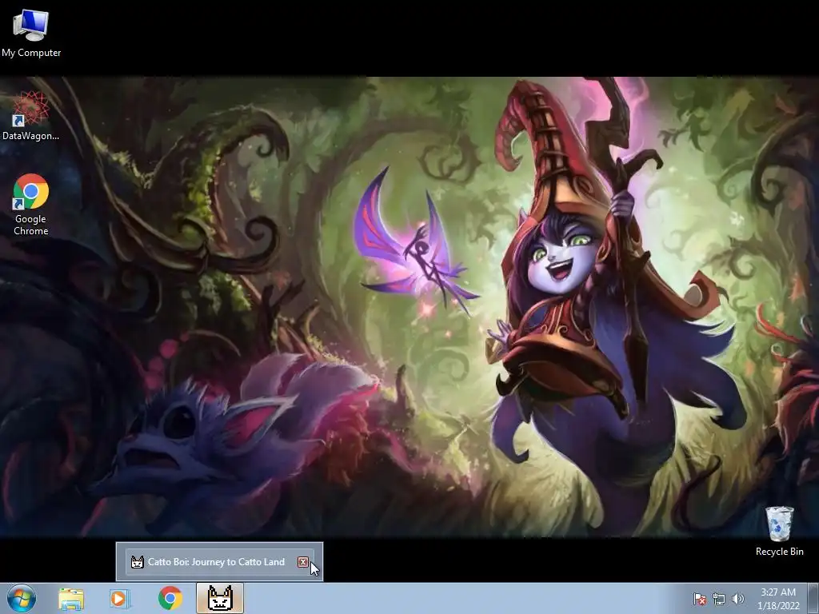Open the My Computer desktop icon

pos(31,32)
